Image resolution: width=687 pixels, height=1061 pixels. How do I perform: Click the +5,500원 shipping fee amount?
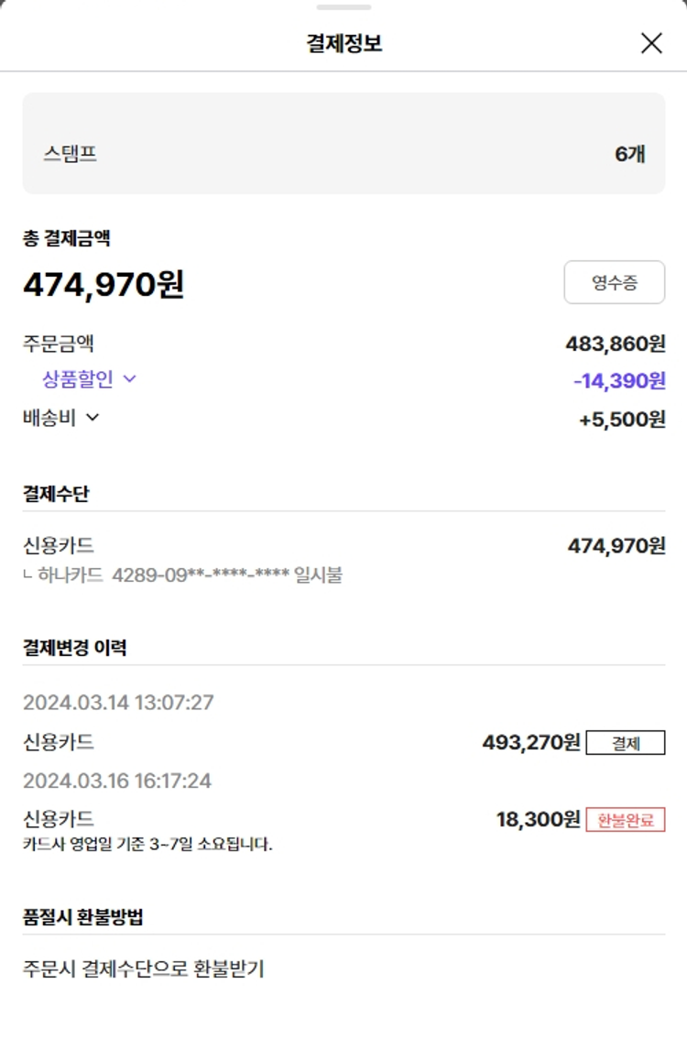pos(622,420)
